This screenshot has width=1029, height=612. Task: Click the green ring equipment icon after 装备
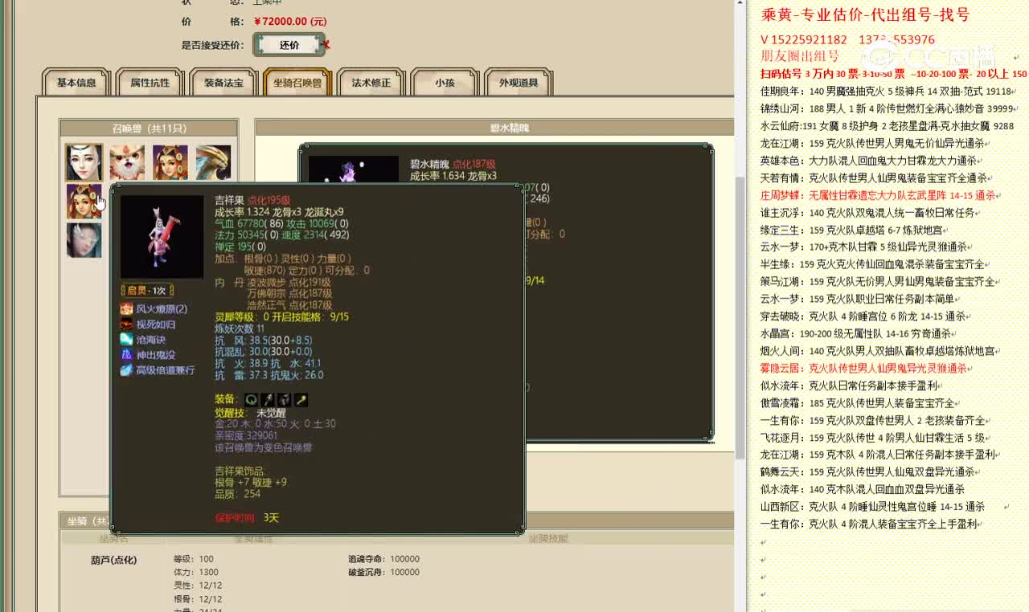click(x=251, y=399)
